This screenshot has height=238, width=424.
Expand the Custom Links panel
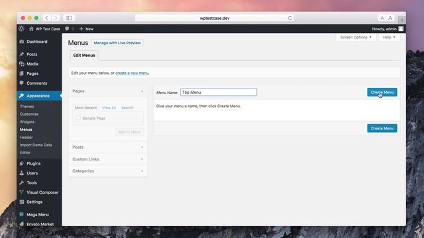point(142,159)
